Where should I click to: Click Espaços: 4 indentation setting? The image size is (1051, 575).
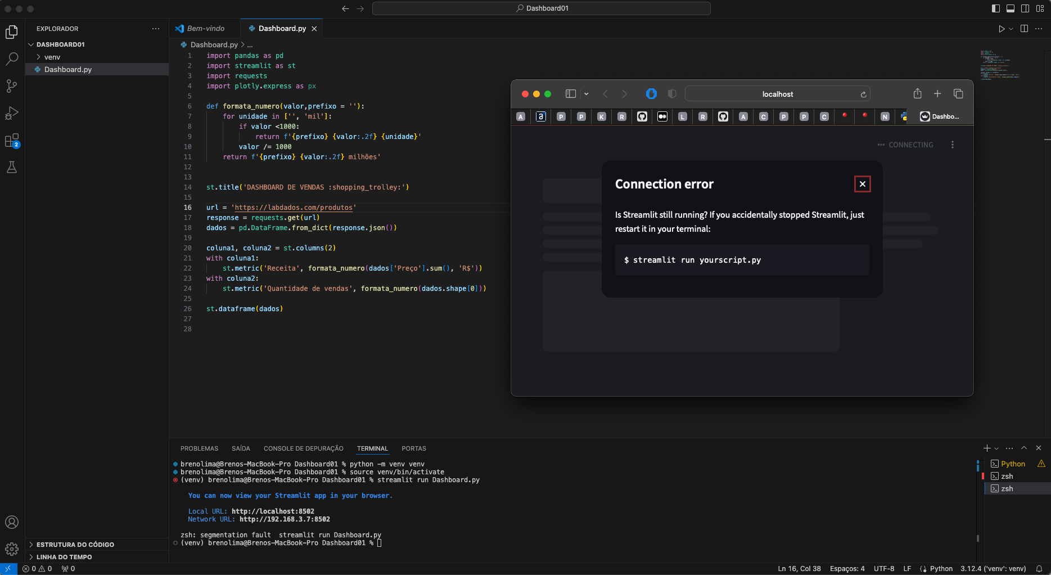click(x=847, y=569)
